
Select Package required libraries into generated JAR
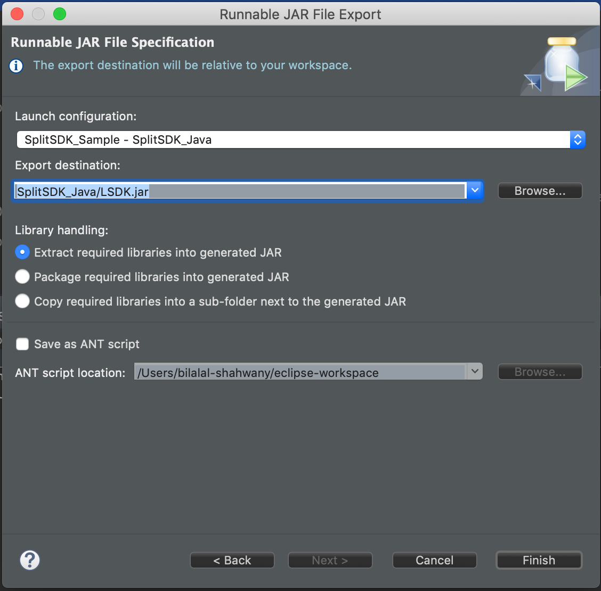point(22,277)
